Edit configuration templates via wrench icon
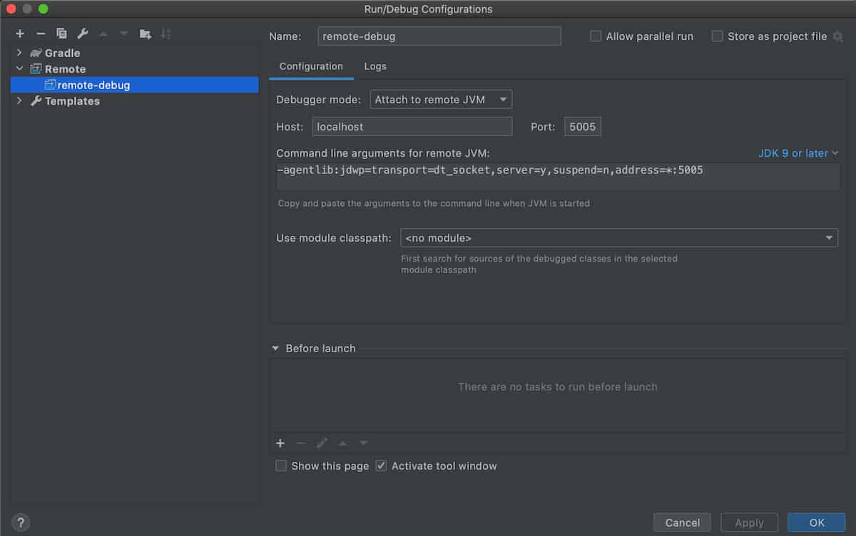 point(82,33)
